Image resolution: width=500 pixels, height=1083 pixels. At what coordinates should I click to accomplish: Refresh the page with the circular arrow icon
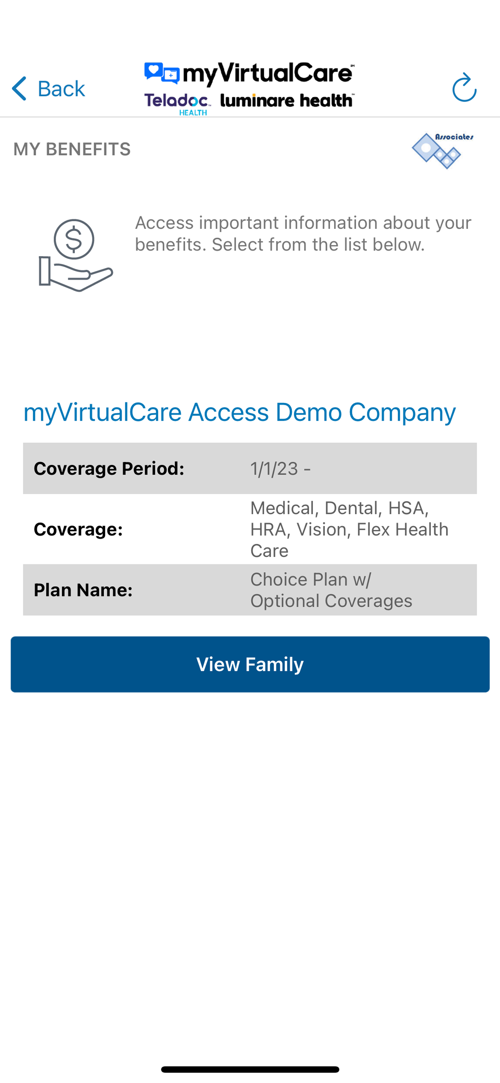tap(464, 87)
